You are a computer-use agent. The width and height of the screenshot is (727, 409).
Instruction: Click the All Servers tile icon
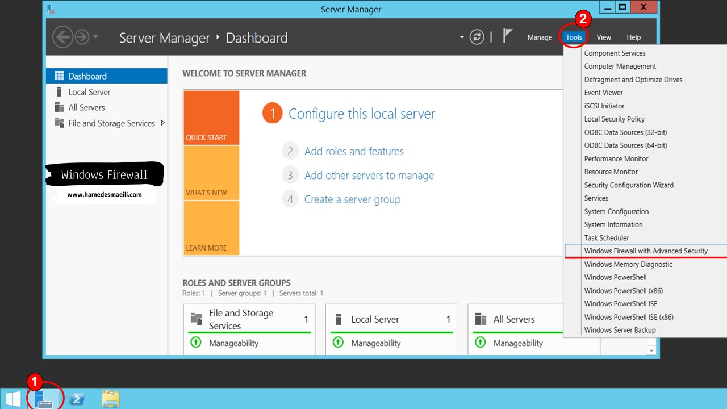pyautogui.click(x=481, y=319)
